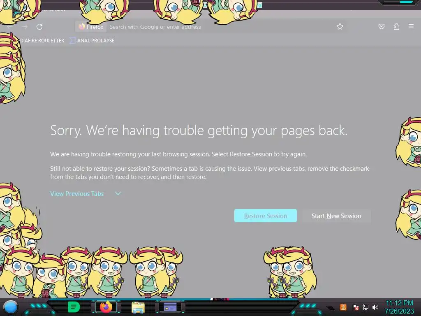Screen dimensions: 421x316
Task: Open the Pocket save icon
Action: coord(381,26)
